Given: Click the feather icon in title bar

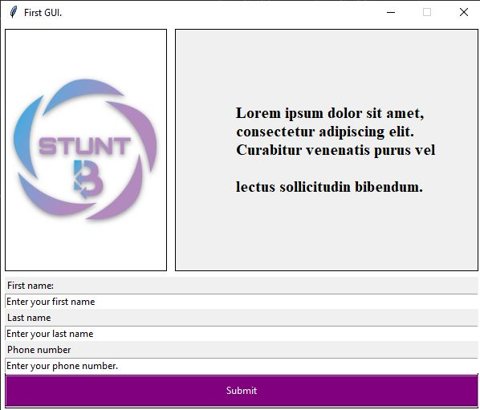Looking at the screenshot, I should point(13,12).
